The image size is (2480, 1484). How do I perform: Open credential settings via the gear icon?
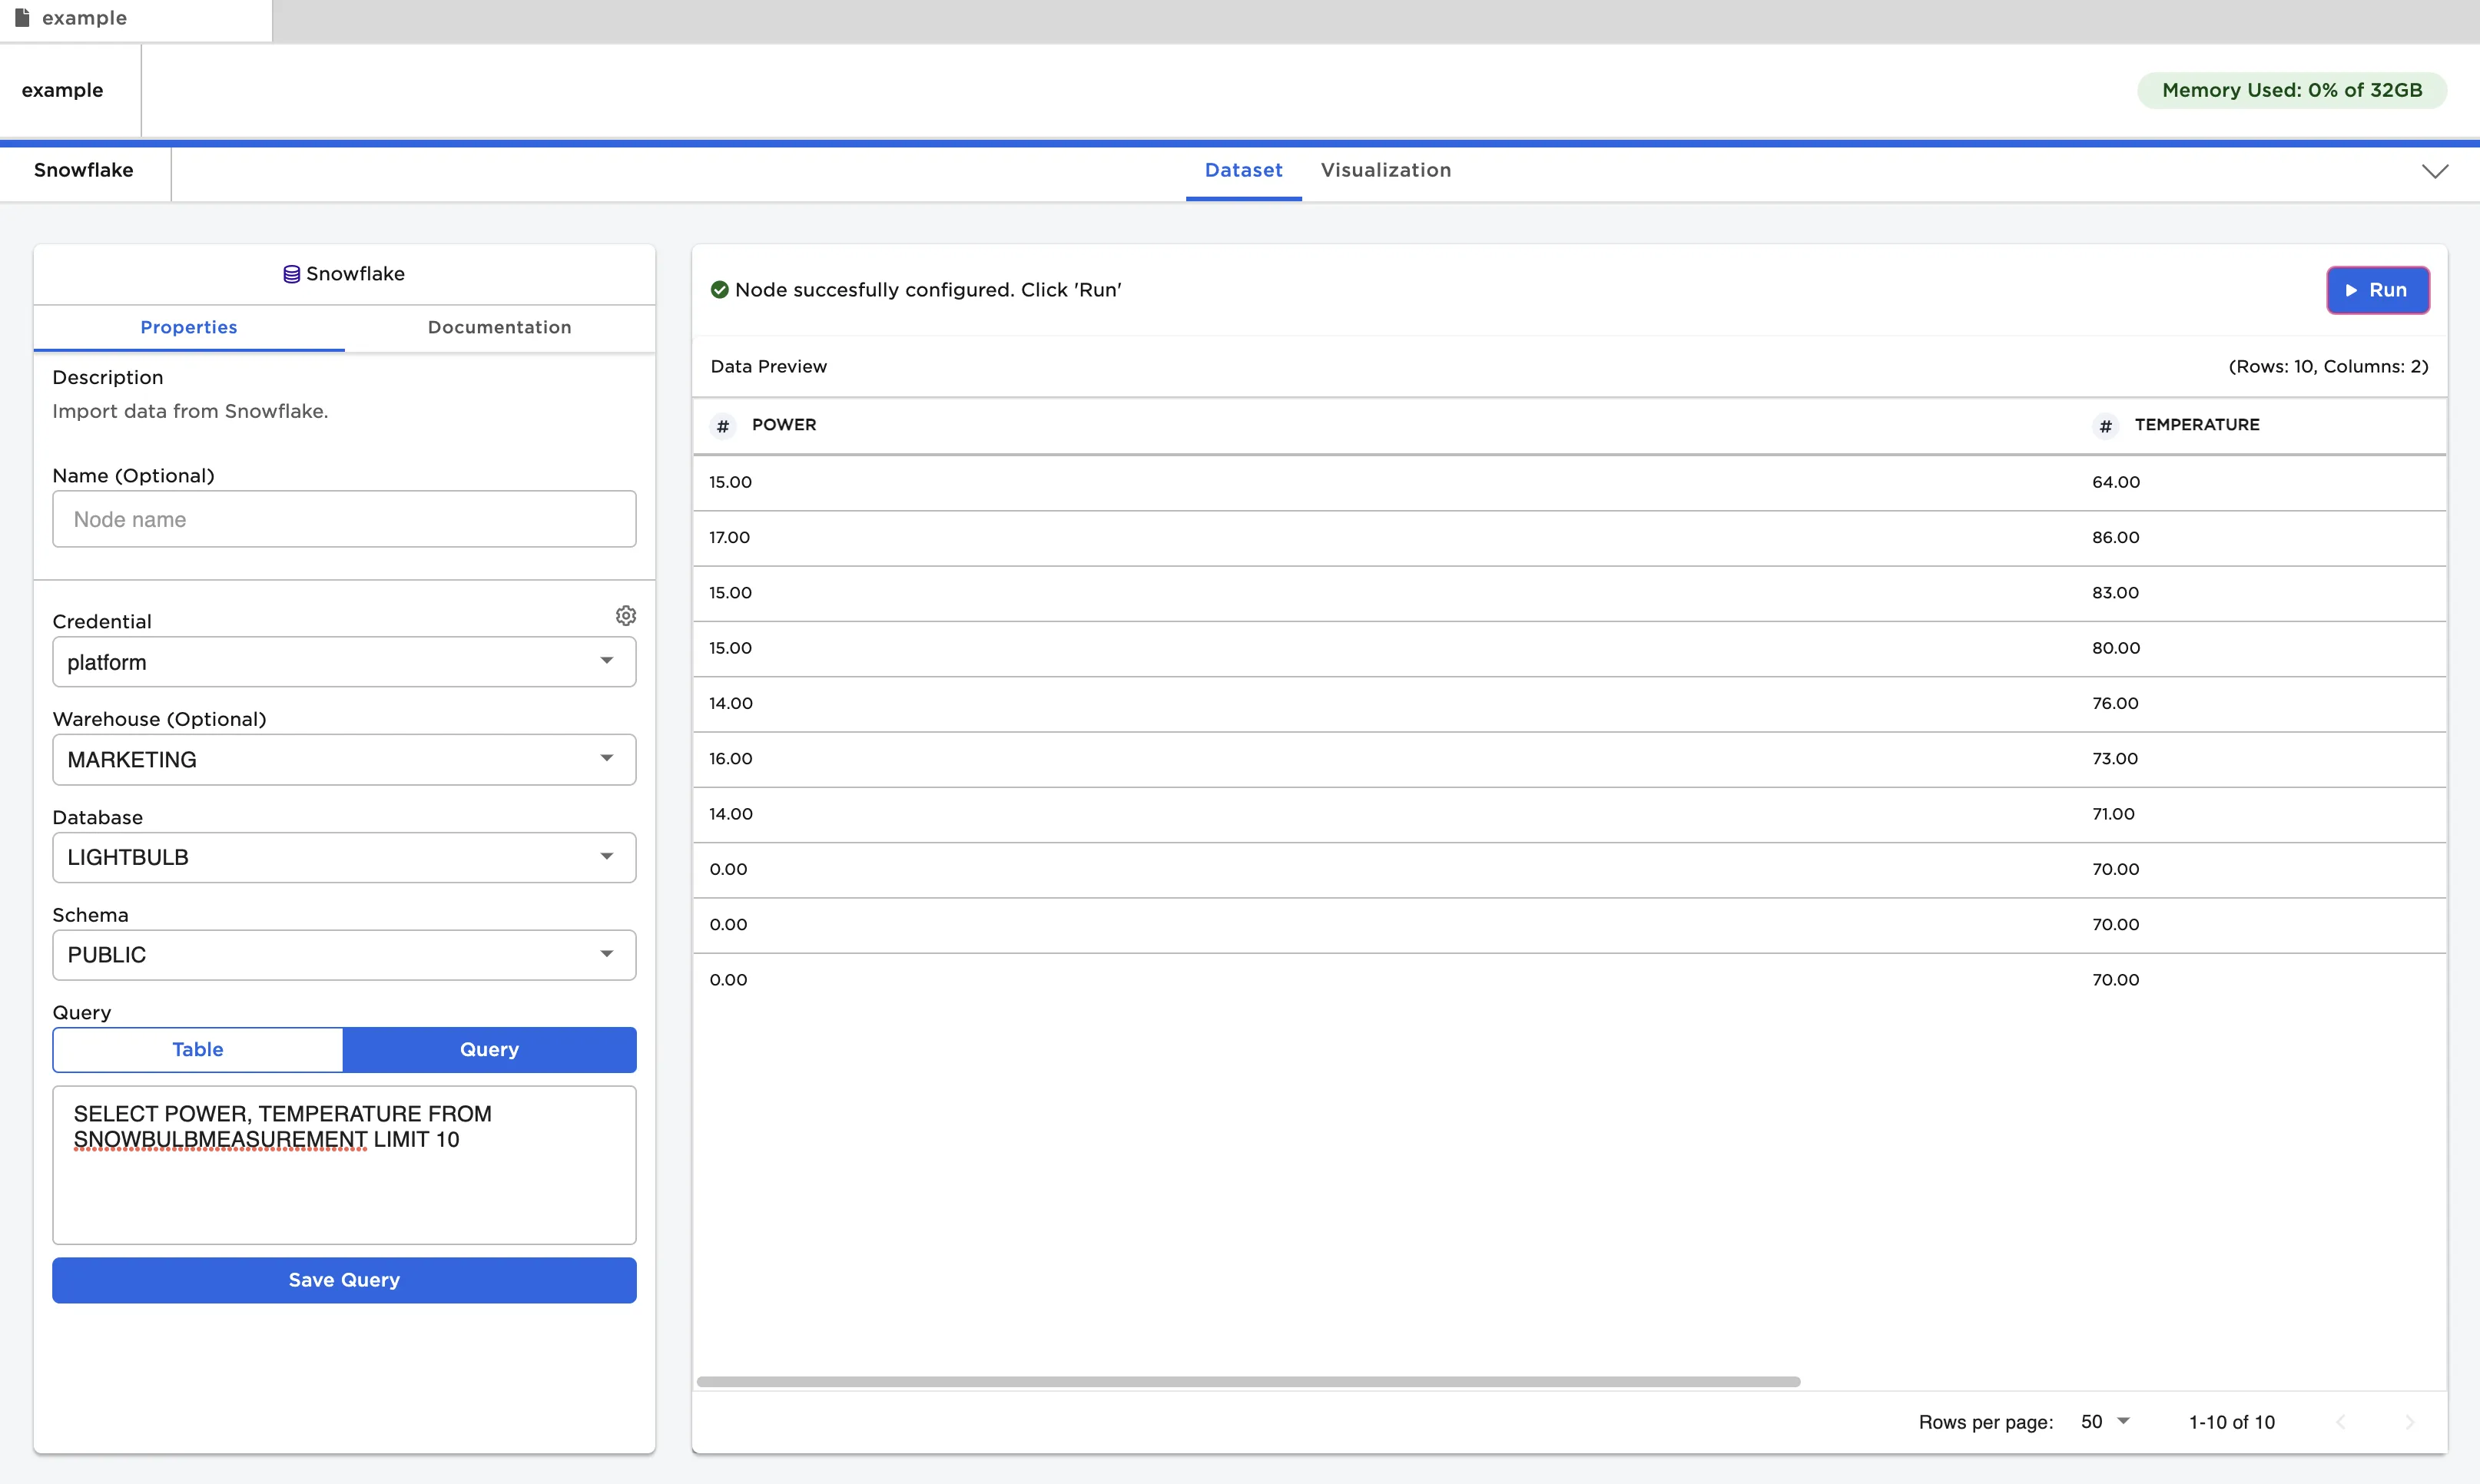626,615
